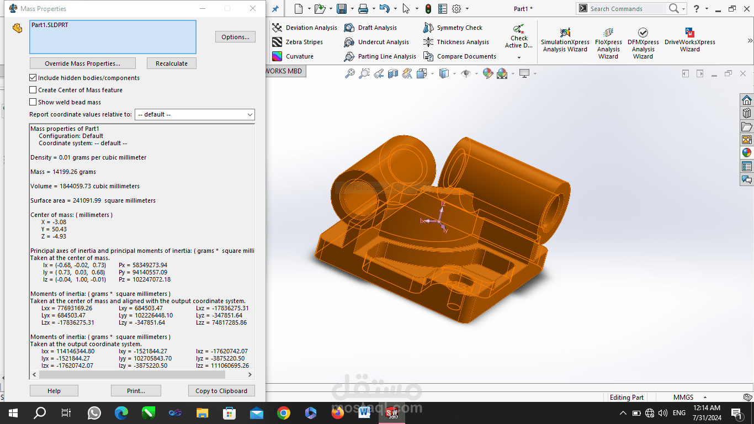Click the Deviation Analysis tool icon
Image resolution: width=754 pixels, height=424 pixels.
(277, 28)
